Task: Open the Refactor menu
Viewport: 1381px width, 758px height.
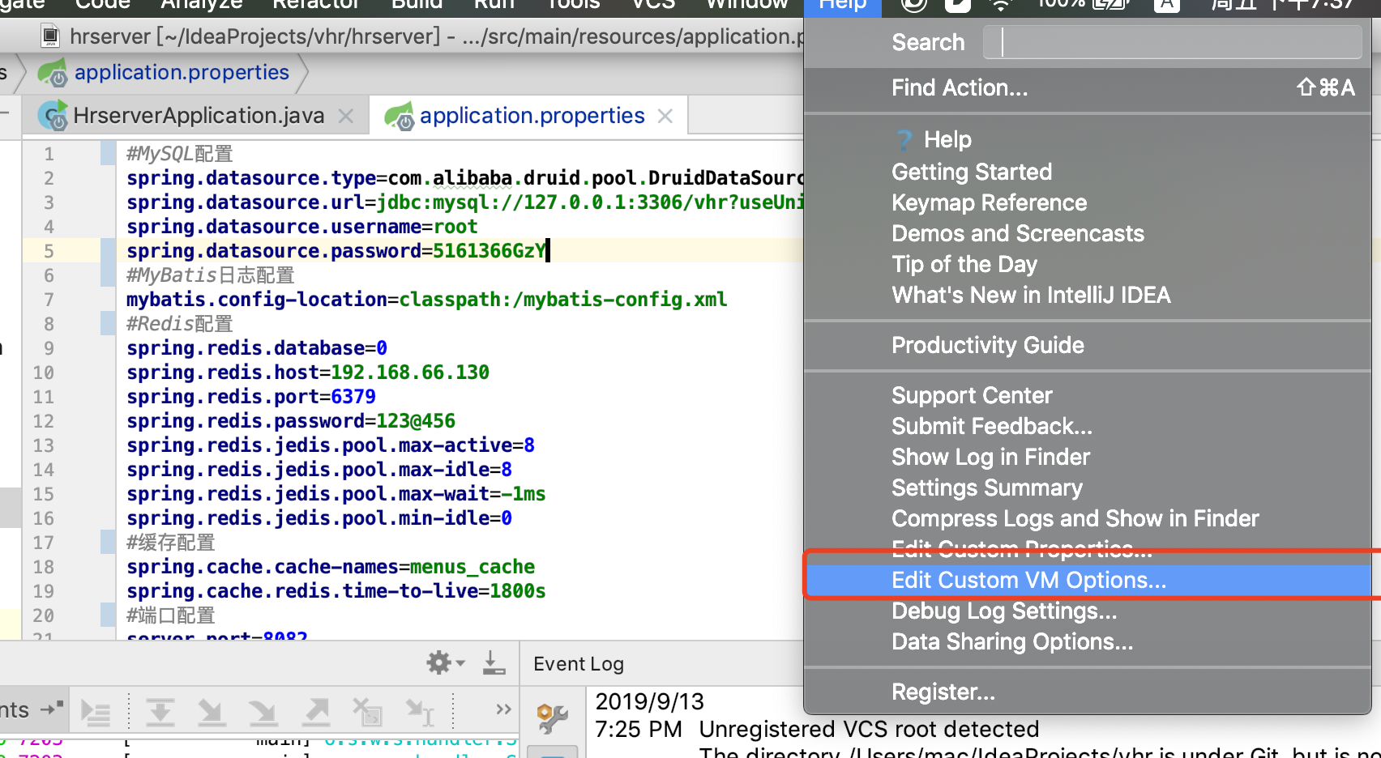Action: tap(316, 5)
